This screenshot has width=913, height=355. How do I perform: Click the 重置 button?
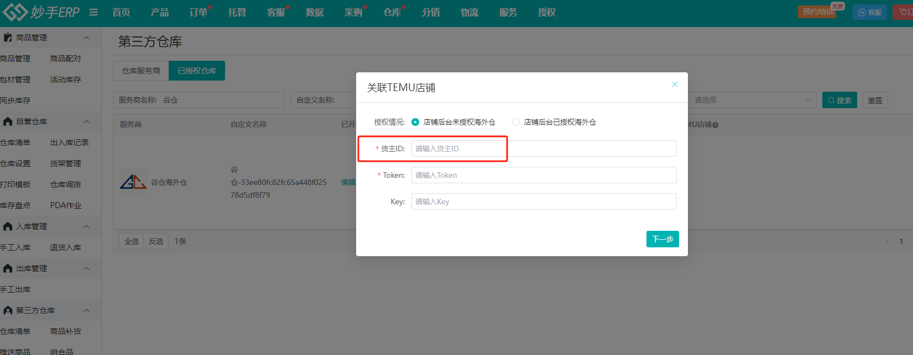click(875, 100)
